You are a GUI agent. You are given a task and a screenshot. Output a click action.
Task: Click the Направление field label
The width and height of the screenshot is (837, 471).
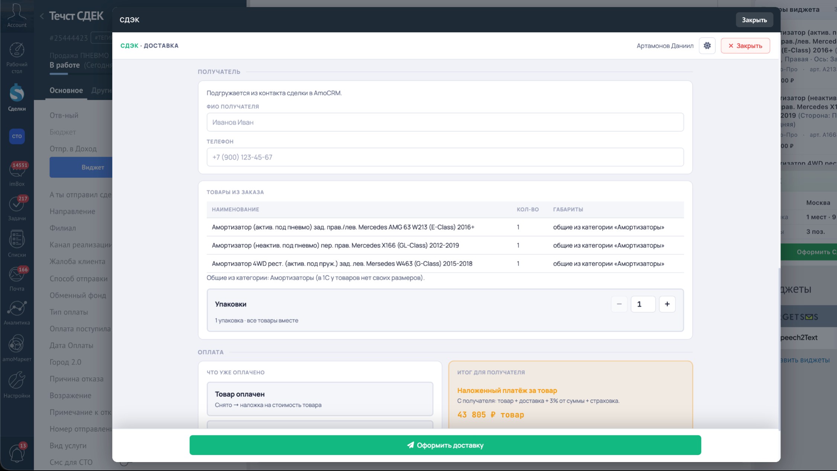(x=73, y=211)
